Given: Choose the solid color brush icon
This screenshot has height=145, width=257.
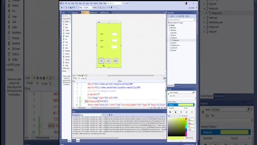Looking at the screenshot, I should 175,112.
